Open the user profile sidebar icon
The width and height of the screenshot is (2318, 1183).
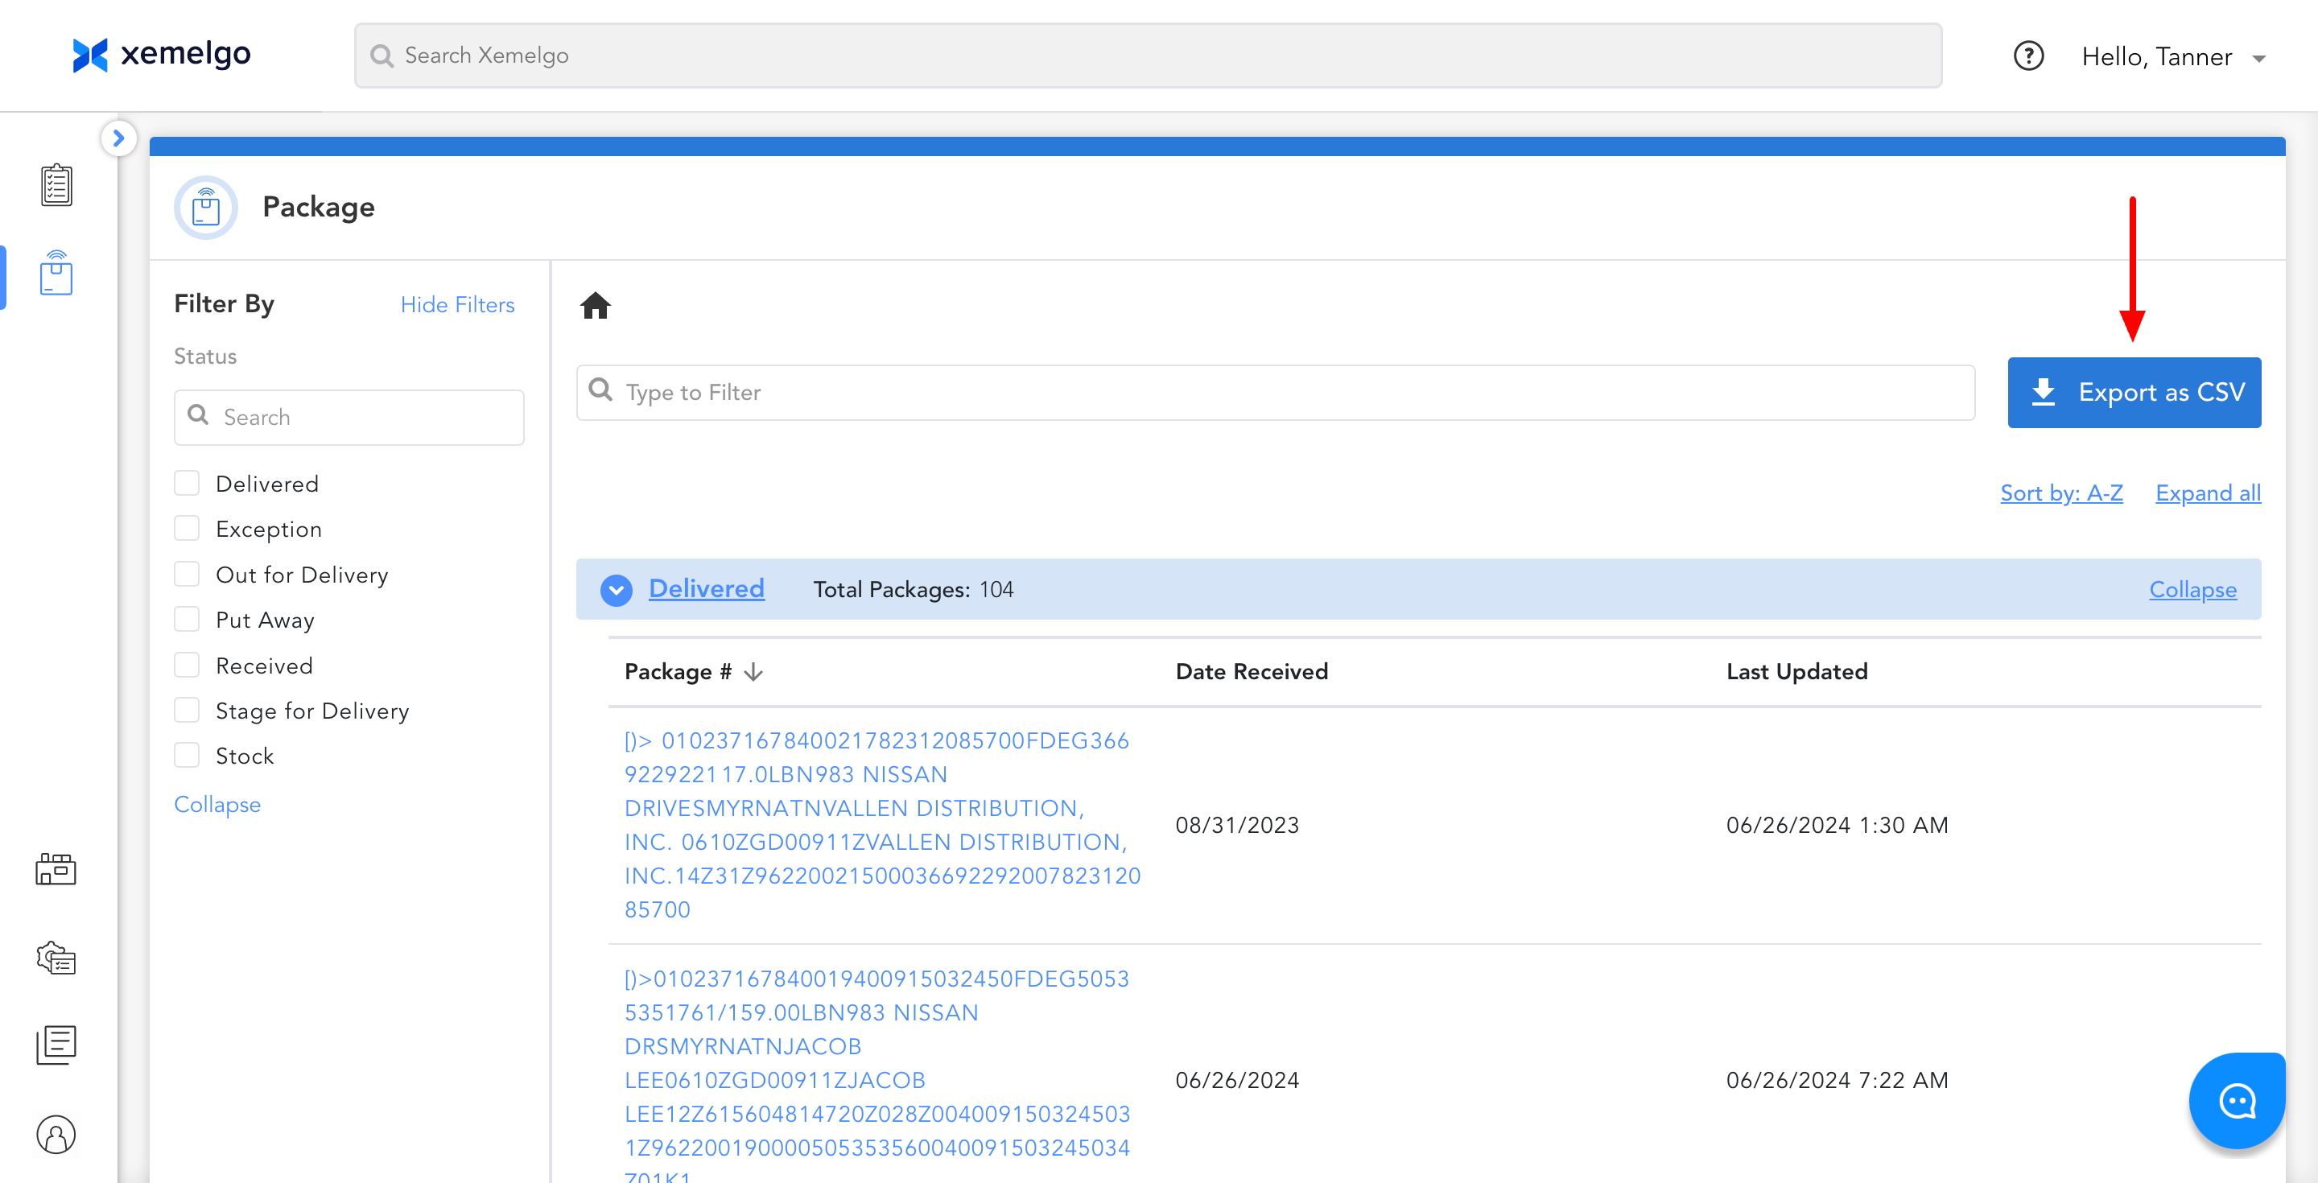(56, 1134)
